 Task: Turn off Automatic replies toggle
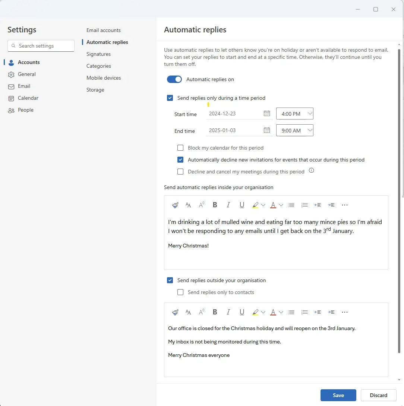(x=174, y=79)
